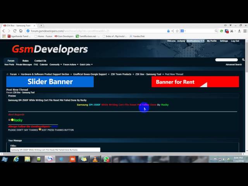The image size is (248, 186).
Task: Open Private Messages link
Action: [24, 65]
